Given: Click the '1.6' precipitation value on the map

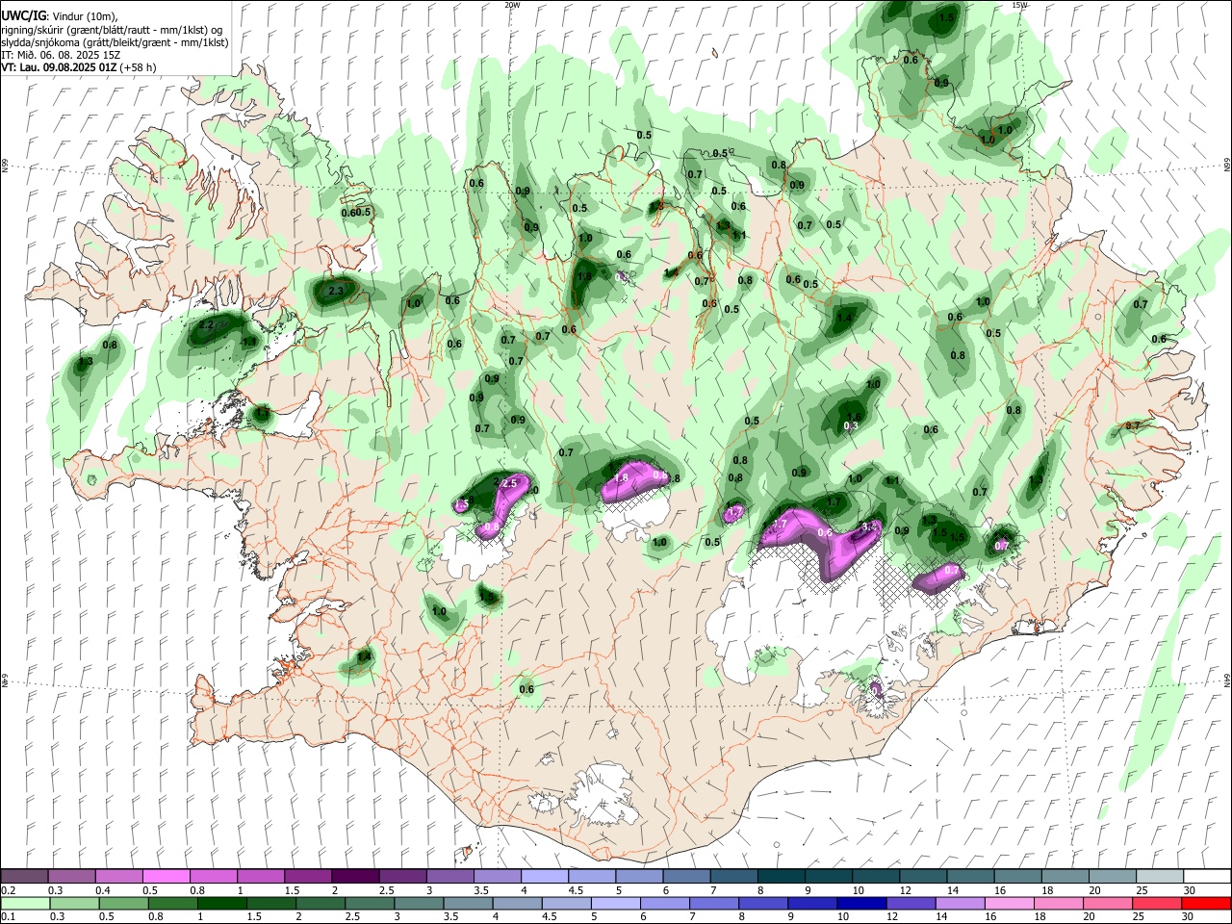Looking at the screenshot, I should [x=854, y=417].
